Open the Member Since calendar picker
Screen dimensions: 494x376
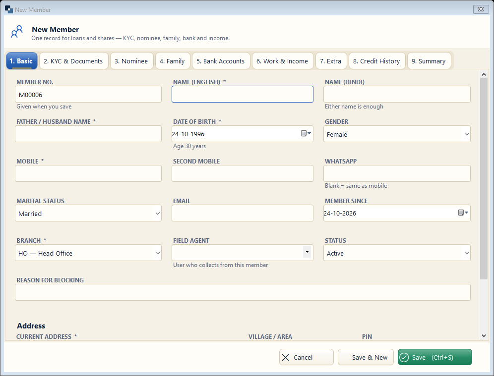click(463, 213)
